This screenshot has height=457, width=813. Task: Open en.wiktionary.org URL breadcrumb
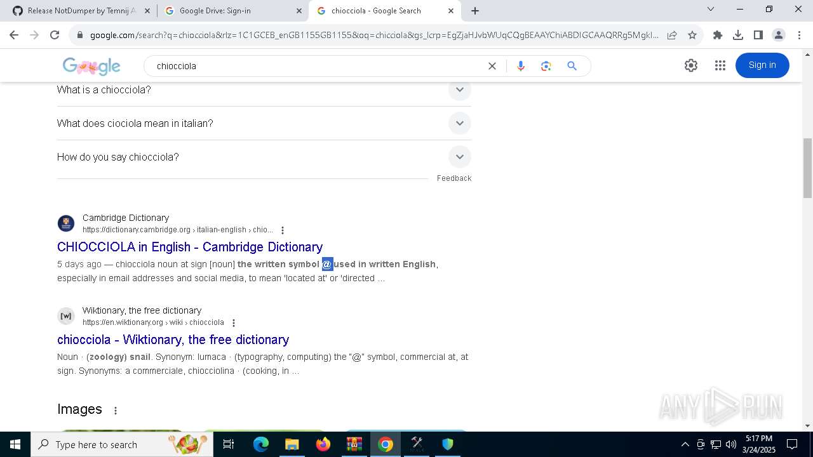[x=153, y=322]
